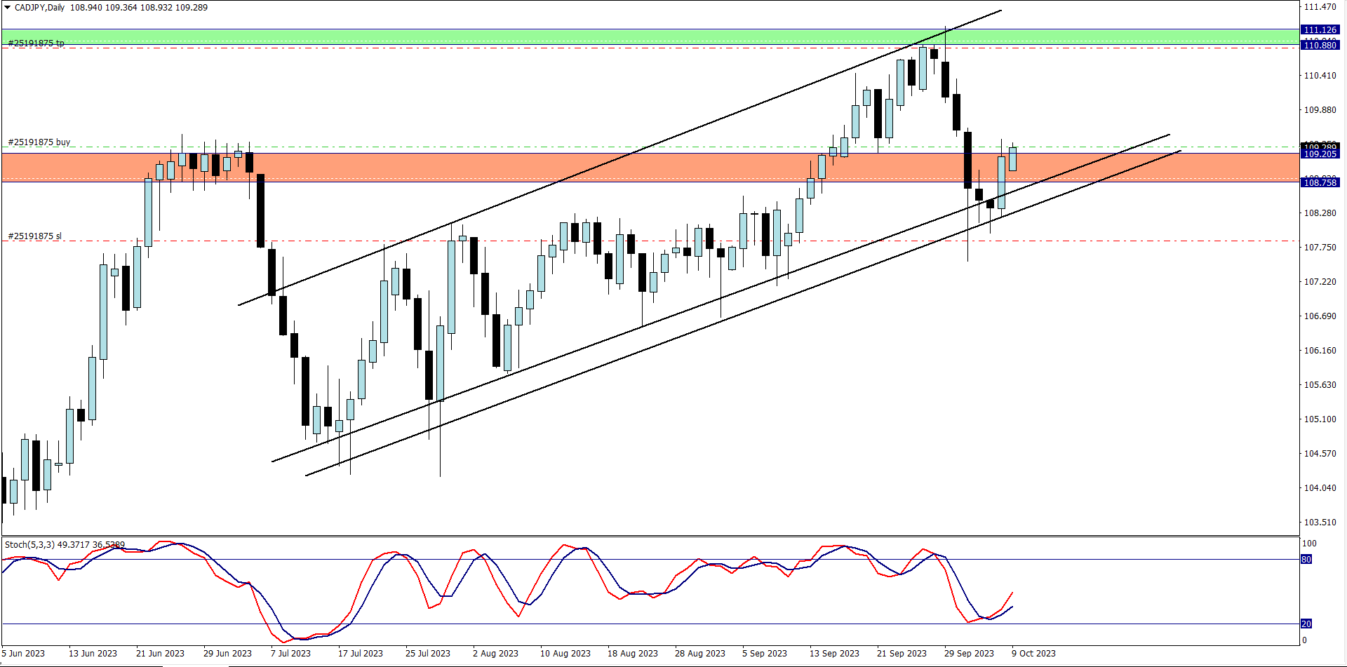The width and height of the screenshot is (1347, 667).
Task: Click the 109.205 blue line price tag
Action: click(1320, 154)
